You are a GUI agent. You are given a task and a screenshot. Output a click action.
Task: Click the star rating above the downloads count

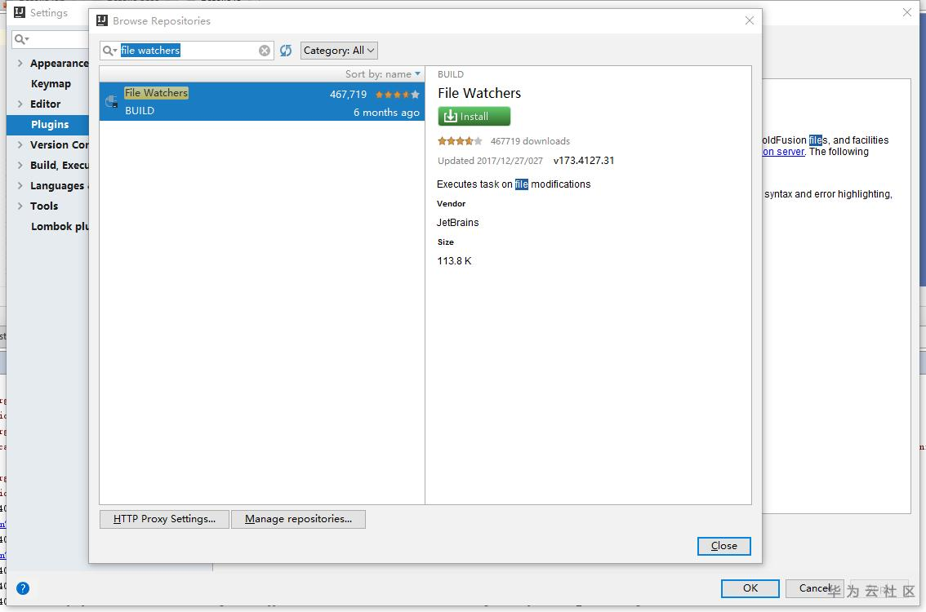pyautogui.click(x=460, y=141)
